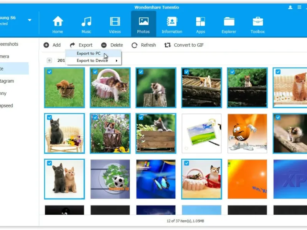Uncheck the kitten with baskets photo

coord(187,163)
